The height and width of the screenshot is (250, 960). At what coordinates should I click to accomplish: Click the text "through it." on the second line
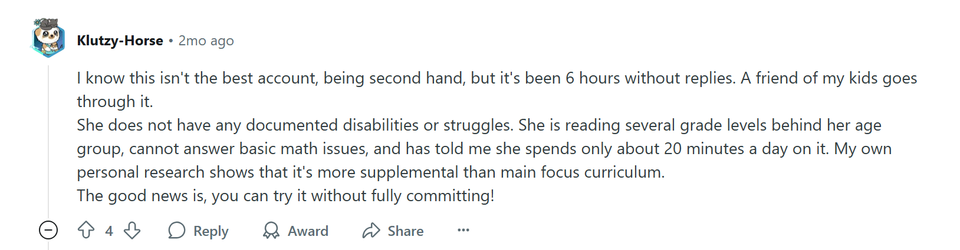coord(115,102)
